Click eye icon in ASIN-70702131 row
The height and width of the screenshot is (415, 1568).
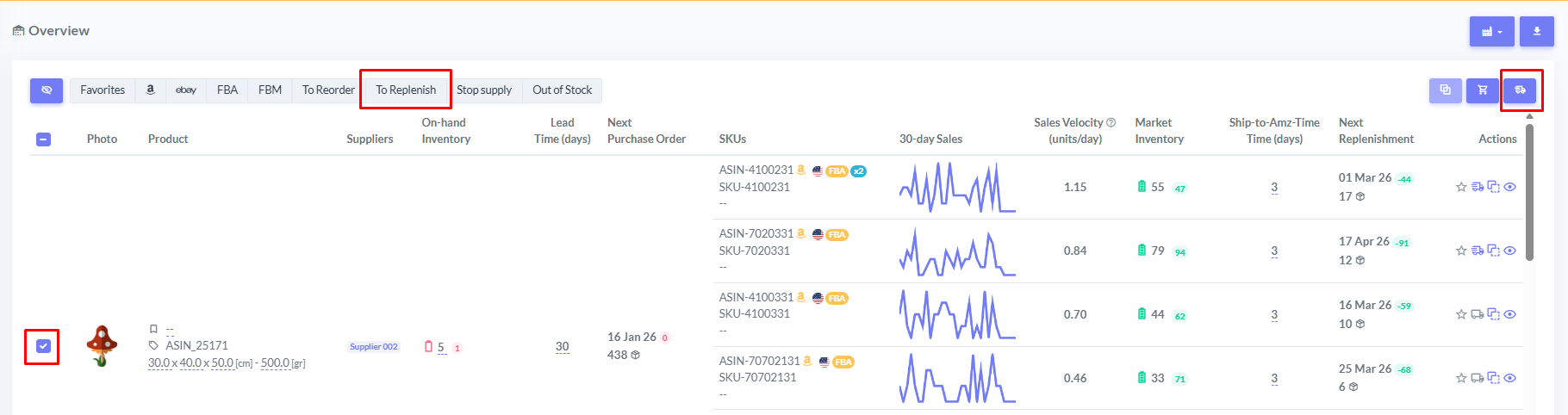click(1509, 378)
